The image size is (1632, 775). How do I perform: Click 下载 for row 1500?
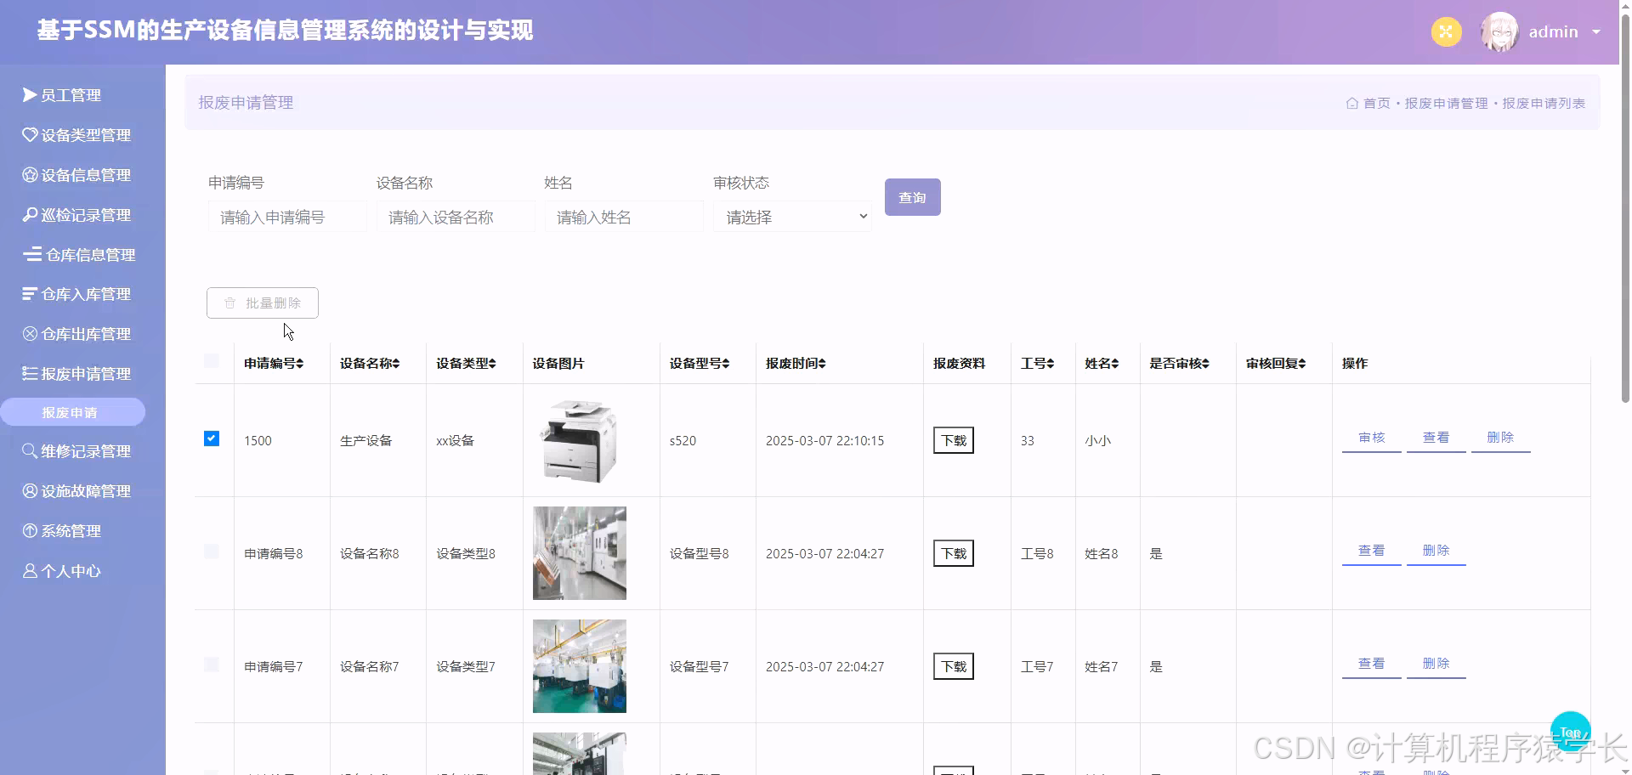[954, 440]
